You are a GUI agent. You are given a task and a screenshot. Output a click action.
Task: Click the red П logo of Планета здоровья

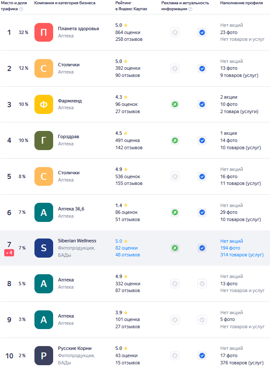click(x=44, y=32)
